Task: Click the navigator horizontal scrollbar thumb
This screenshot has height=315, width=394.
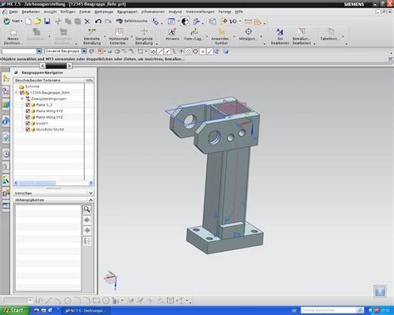Action: coord(37,183)
